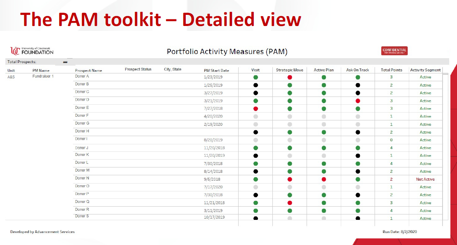
Task: Click the PM Name column header
Action: (x=41, y=71)
